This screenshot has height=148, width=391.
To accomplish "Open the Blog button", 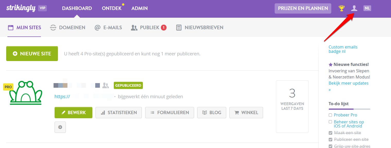I will tap(212, 113).
